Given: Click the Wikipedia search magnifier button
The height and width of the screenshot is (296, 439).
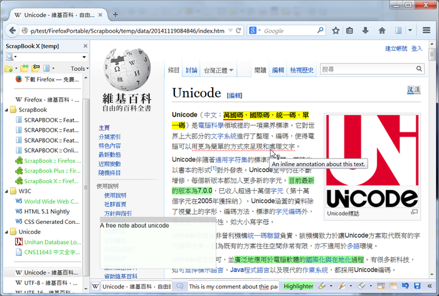Looking at the screenshot, I should tap(419, 68).
